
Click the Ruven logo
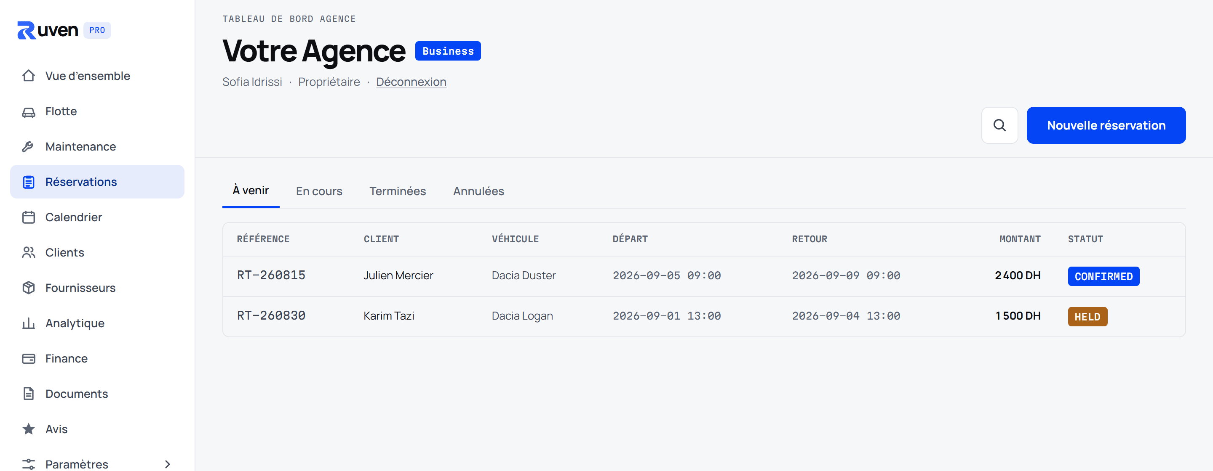pos(48,30)
